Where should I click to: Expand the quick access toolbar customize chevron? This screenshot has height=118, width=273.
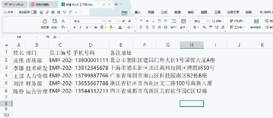point(76,12)
